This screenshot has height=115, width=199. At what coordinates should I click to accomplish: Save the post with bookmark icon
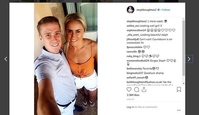coord(179,90)
